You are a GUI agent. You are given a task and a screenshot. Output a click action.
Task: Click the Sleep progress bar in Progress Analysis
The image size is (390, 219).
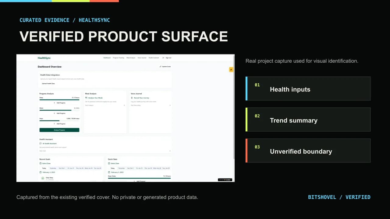coord(59,100)
